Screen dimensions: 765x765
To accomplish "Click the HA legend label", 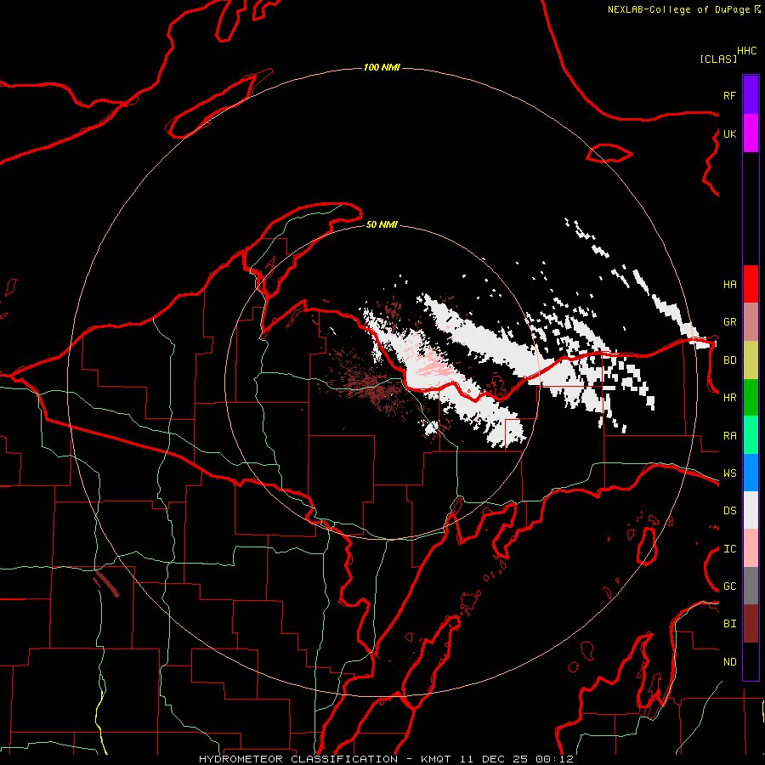I will coord(729,285).
